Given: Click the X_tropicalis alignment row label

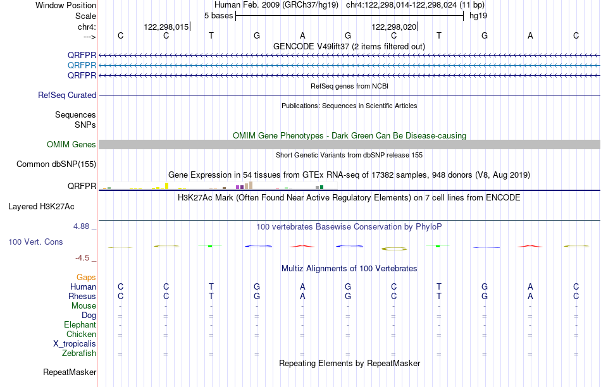Looking at the screenshot, I should pos(75,344).
